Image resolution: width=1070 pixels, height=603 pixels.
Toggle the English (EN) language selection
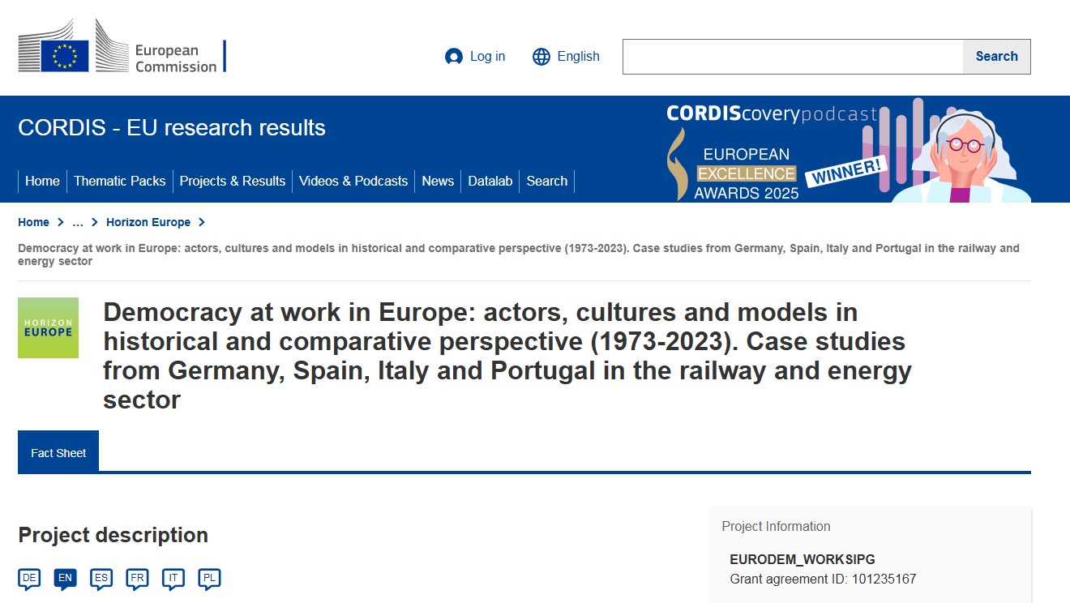(x=65, y=578)
